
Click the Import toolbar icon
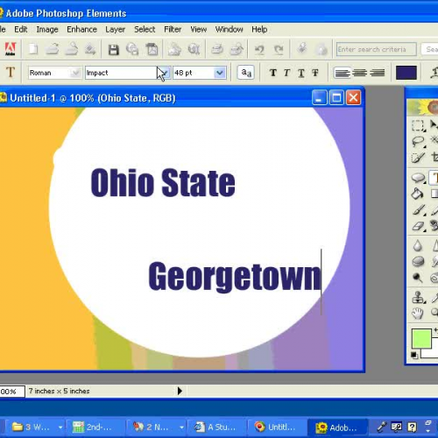[90, 49]
